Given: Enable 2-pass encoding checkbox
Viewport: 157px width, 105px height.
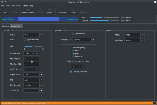Looking at the screenshot, I should (25, 40).
